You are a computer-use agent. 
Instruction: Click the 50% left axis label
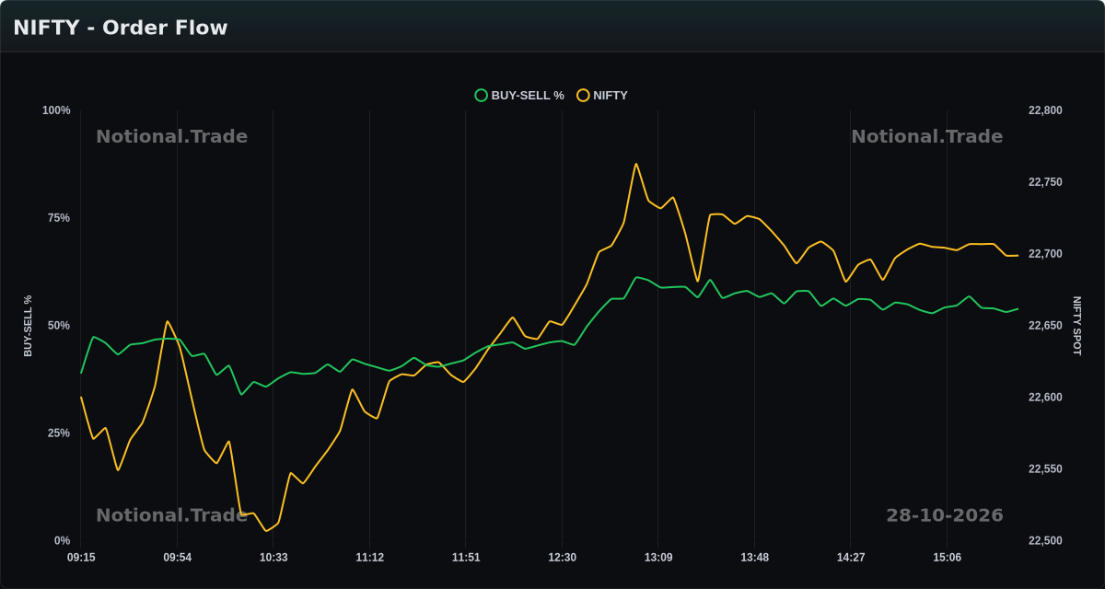(59, 326)
